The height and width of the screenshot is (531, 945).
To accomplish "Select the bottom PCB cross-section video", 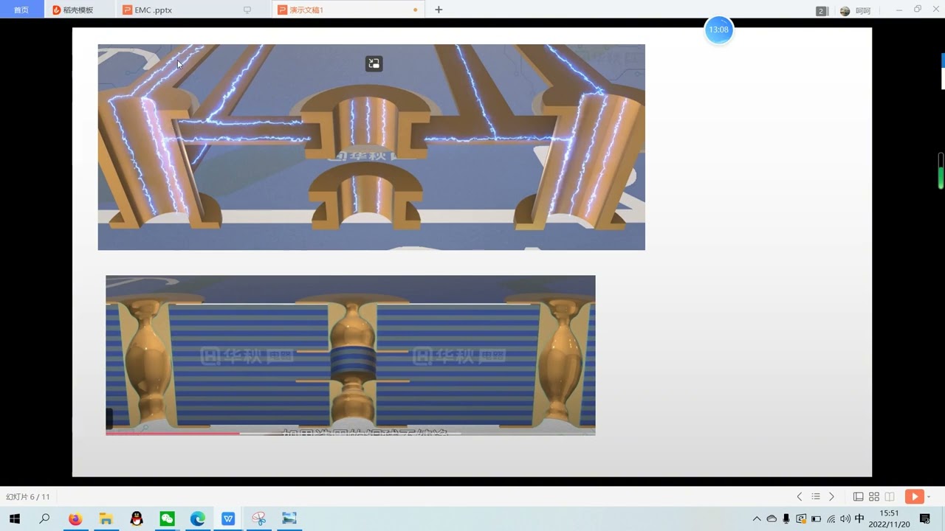I will (351, 355).
